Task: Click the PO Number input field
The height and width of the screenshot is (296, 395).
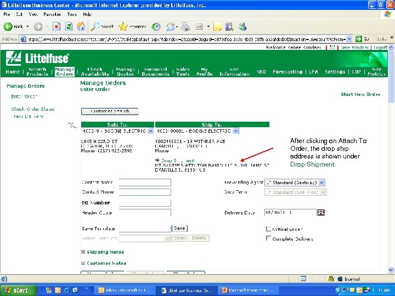Action: click(145, 203)
